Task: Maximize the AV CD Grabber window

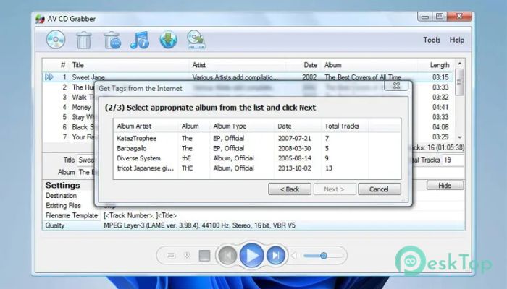Action: tap(440, 16)
